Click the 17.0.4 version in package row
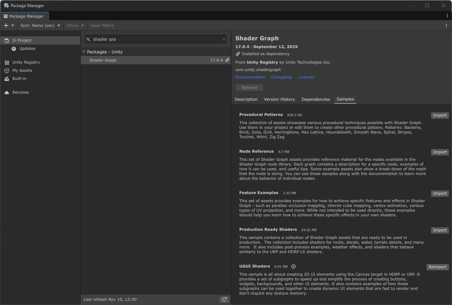Screen dimensions: 452x305 point(217,60)
